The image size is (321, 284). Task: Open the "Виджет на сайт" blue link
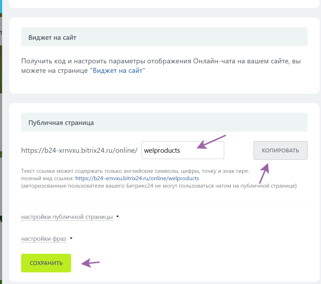(118, 70)
